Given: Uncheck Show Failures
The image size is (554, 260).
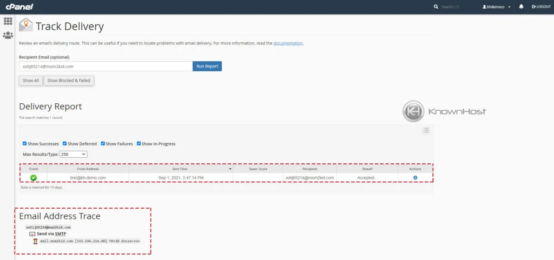Looking at the screenshot, I should tap(103, 144).
